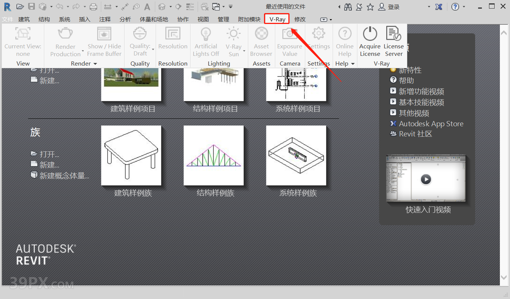
Task: Click the Resolution icon in V-Ray ribbon
Action: [x=173, y=34]
